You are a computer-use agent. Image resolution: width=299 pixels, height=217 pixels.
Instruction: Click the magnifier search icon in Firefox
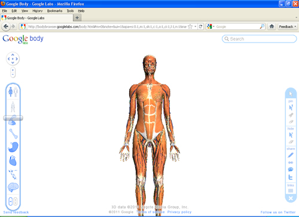coord(262,26)
